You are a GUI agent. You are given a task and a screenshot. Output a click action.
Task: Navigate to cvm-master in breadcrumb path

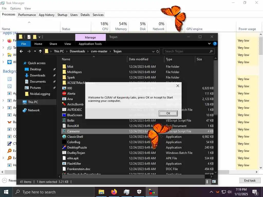[99, 51]
